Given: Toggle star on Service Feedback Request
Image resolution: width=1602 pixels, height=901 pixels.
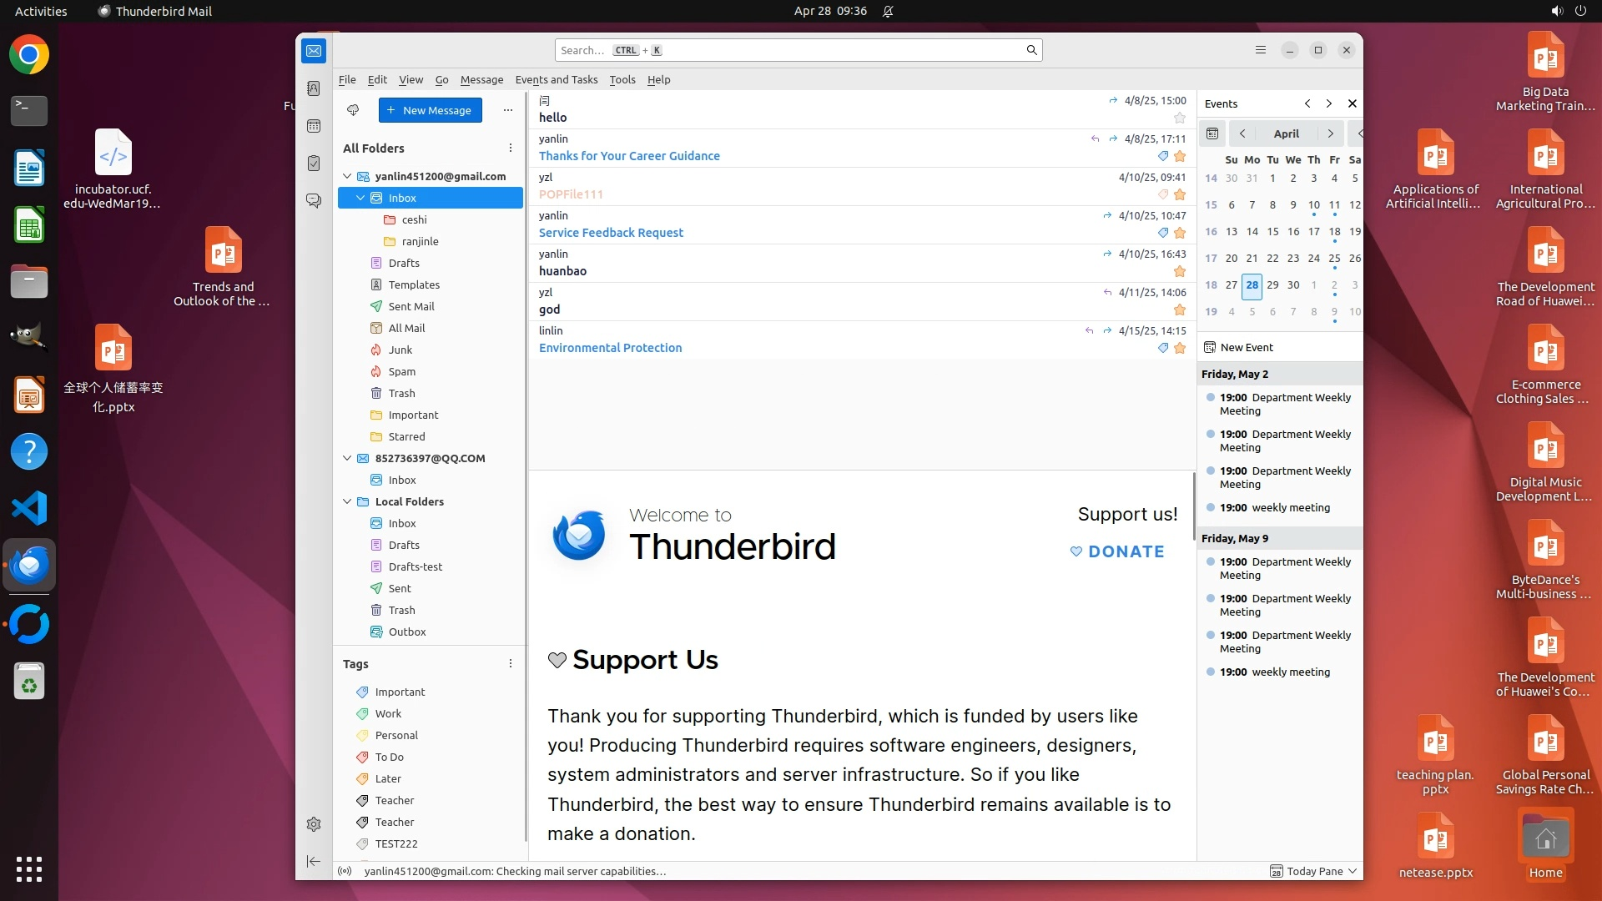Looking at the screenshot, I should tap(1180, 233).
